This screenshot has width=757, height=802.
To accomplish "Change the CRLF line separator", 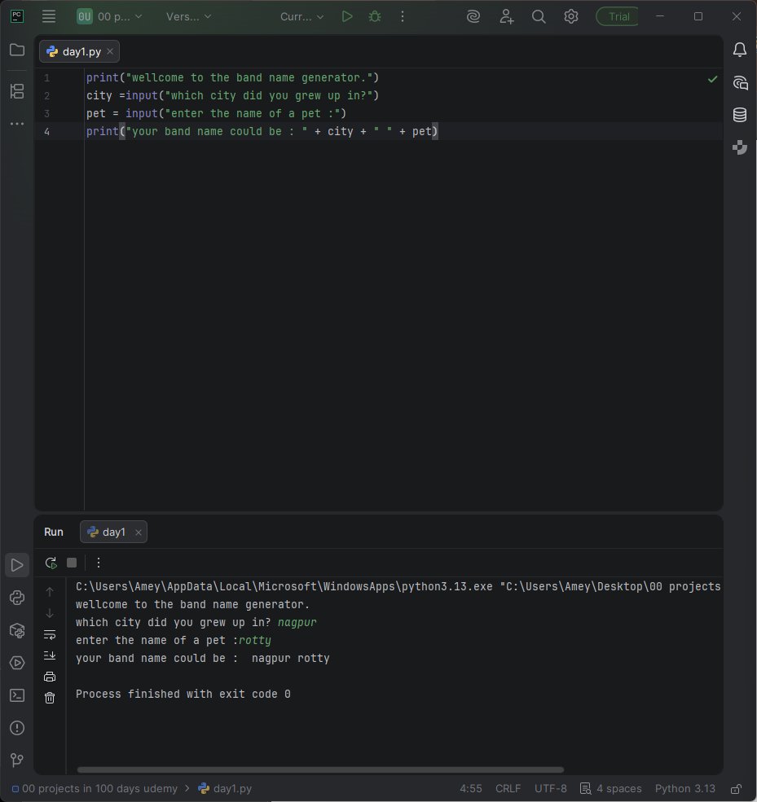I will point(508,789).
